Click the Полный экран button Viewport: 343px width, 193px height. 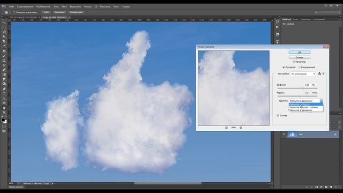(76, 12)
